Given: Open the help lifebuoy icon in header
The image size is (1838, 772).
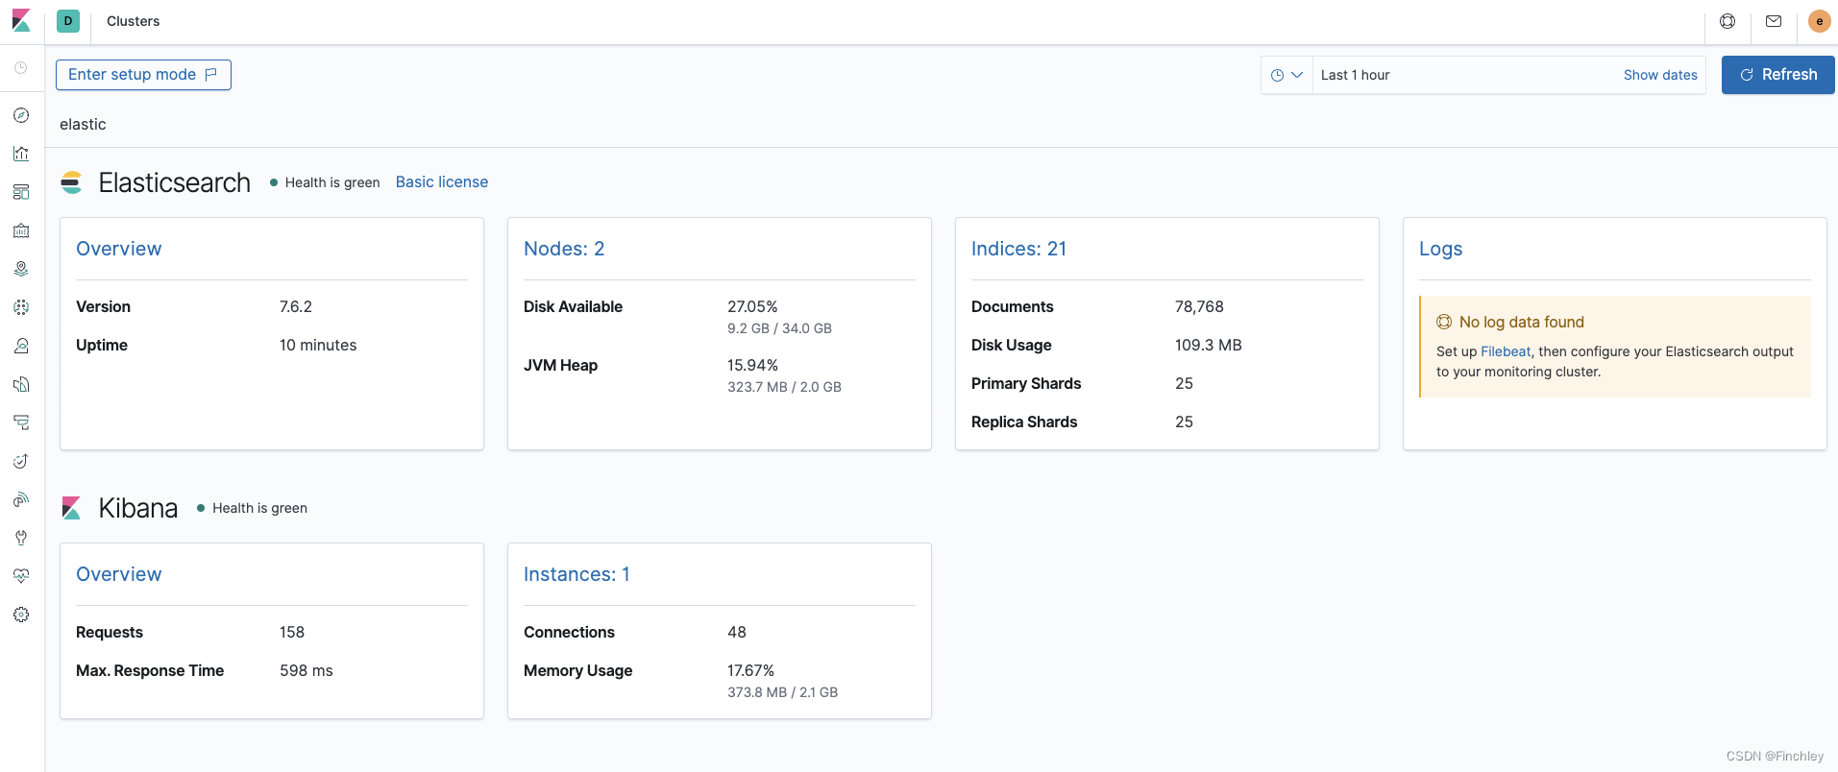Looking at the screenshot, I should [1728, 21].
